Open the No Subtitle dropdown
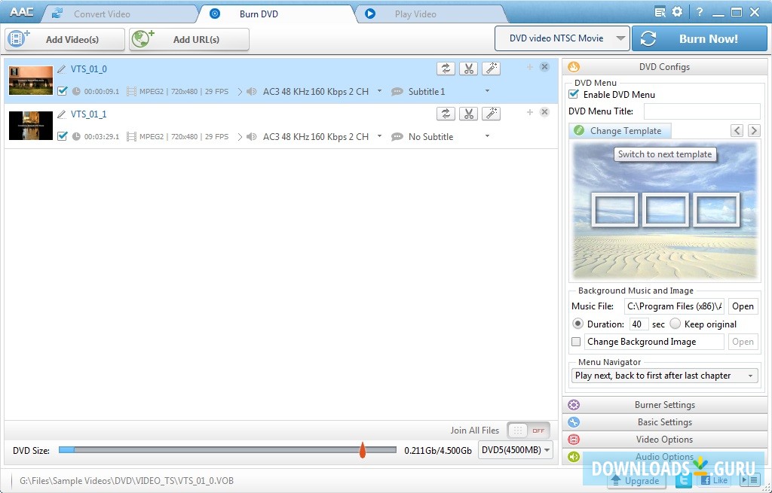772x493 pixels. pos(487,136)
